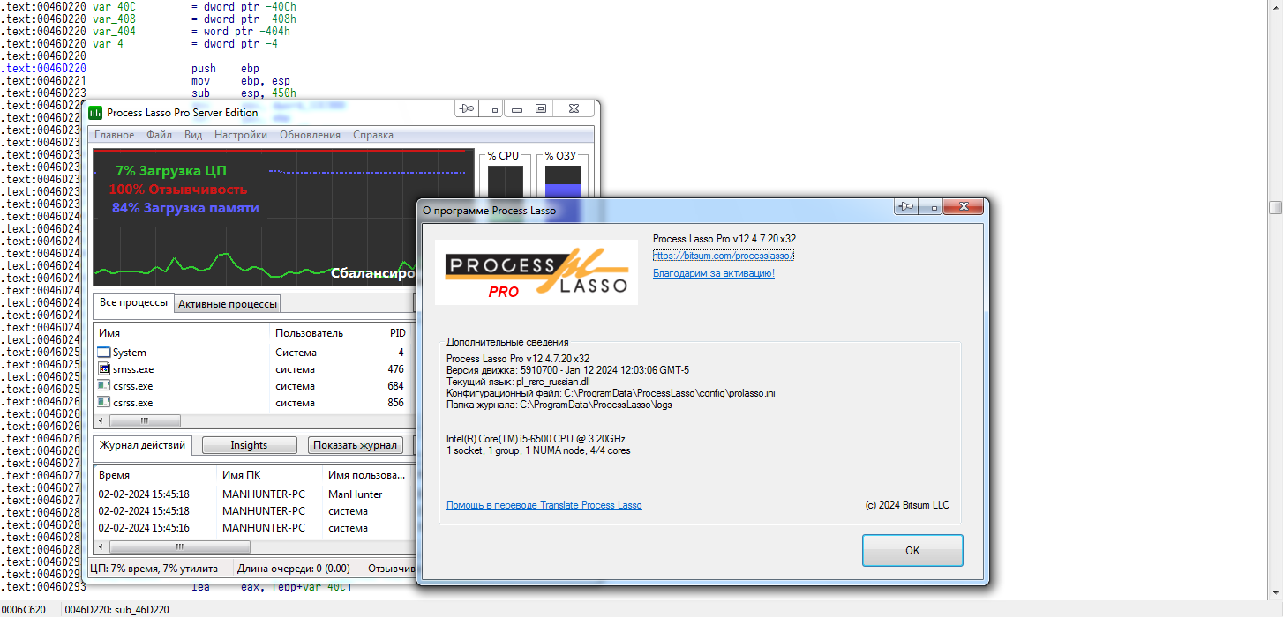Image resolution: width=1283 pixels, height=617 pixels.
Task: Open the 'Вид' menu
Action: [193, 135]
